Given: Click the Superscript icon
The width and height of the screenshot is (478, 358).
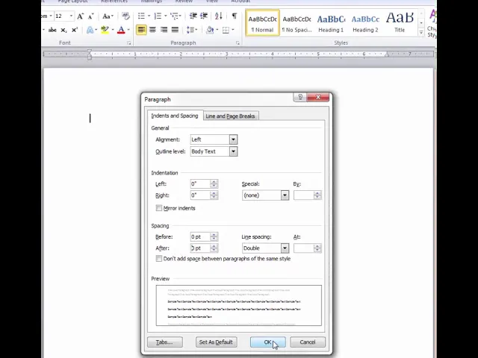Looking at the screenshot, I should pyautogui.click(x=75, y=30).
